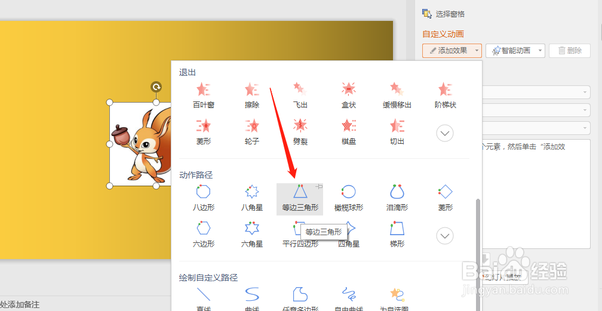Select the 切出 exit effect
602x311 pixels.
click(x=397, y=132)
